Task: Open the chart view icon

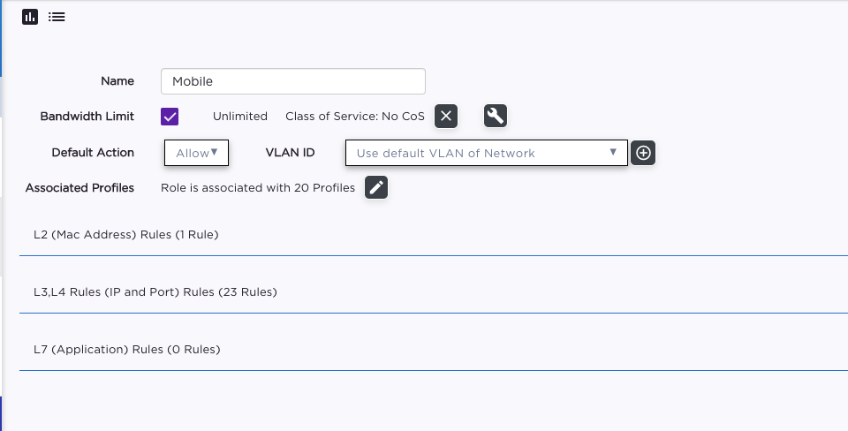Action: [30, 17]
